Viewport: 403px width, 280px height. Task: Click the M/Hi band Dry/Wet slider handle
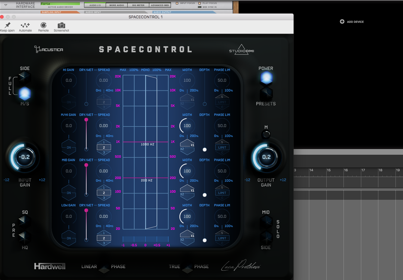click(86, 120)
